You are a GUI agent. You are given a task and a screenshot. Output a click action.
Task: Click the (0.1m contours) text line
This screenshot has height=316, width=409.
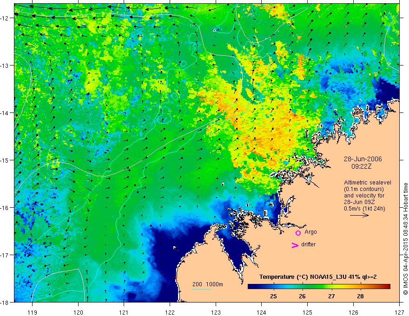click(x=364, y=189)
